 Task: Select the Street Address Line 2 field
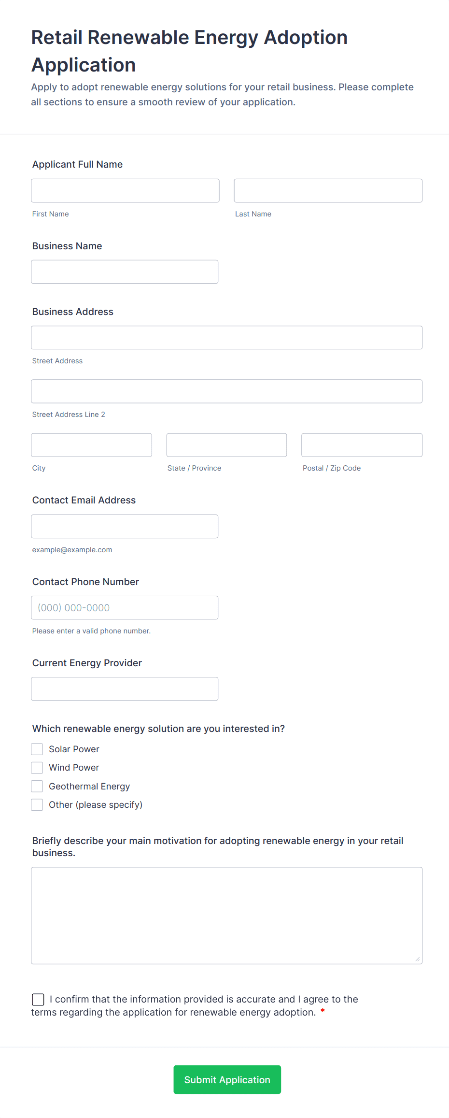(226, 391)
